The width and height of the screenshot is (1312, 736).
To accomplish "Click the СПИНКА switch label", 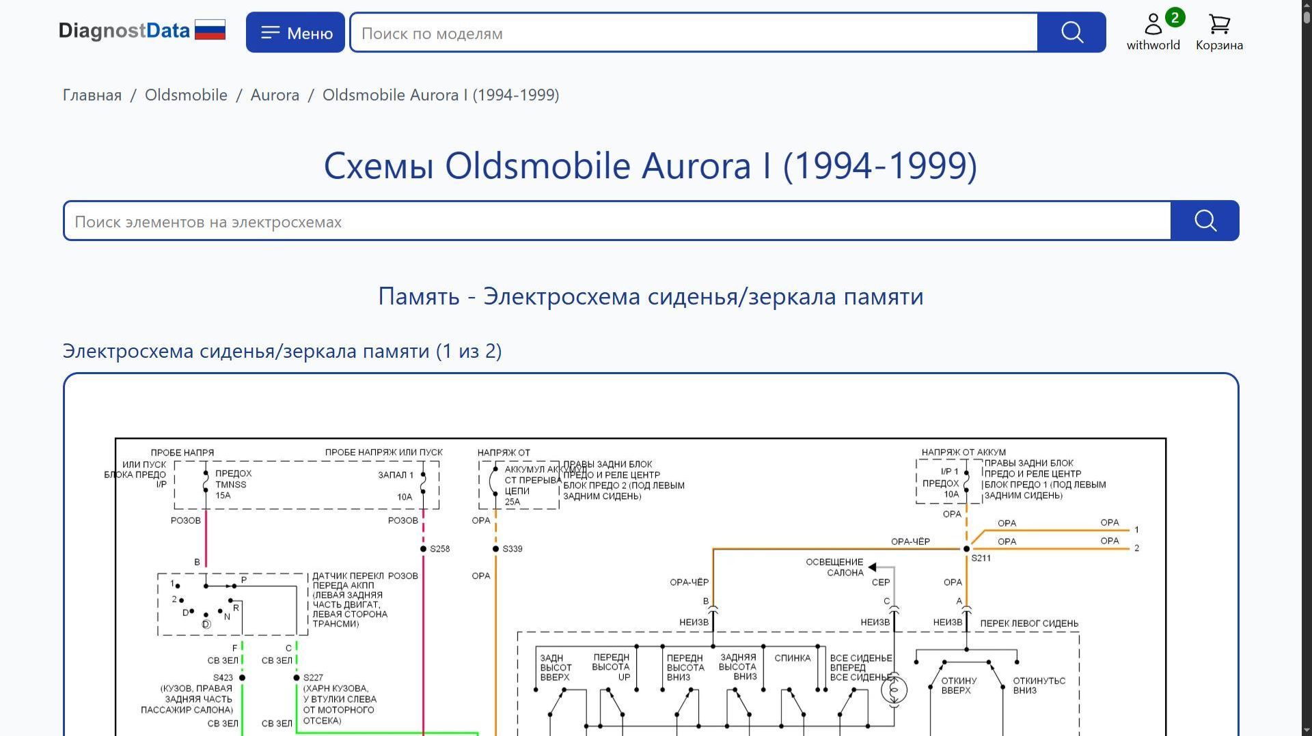I will point(793,658).
